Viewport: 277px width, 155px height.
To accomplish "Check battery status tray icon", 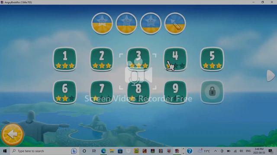I will click(x=229, y=151).
